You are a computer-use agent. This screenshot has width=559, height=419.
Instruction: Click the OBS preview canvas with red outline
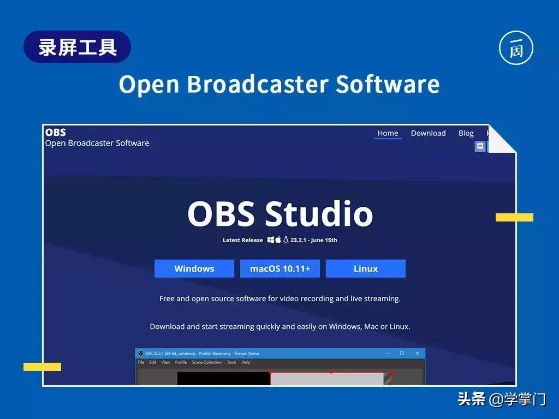click(x=331, y=379)
